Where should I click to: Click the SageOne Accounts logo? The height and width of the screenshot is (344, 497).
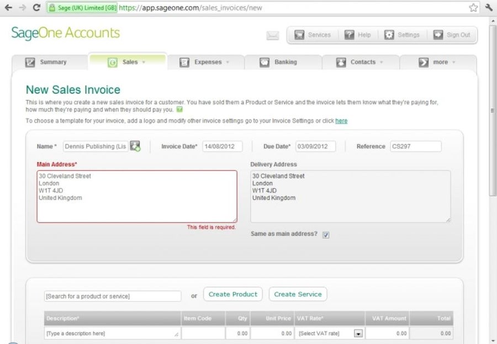click(x=66, y=33)
